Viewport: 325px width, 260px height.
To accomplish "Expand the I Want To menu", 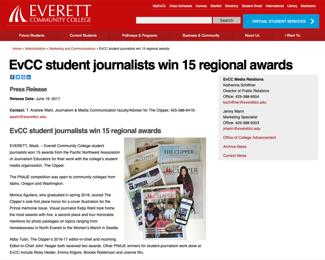I will click(x=292, y=36).
